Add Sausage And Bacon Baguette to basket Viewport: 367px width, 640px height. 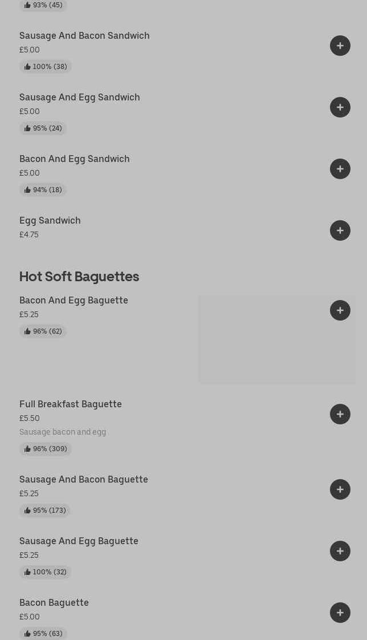point(340,489)
